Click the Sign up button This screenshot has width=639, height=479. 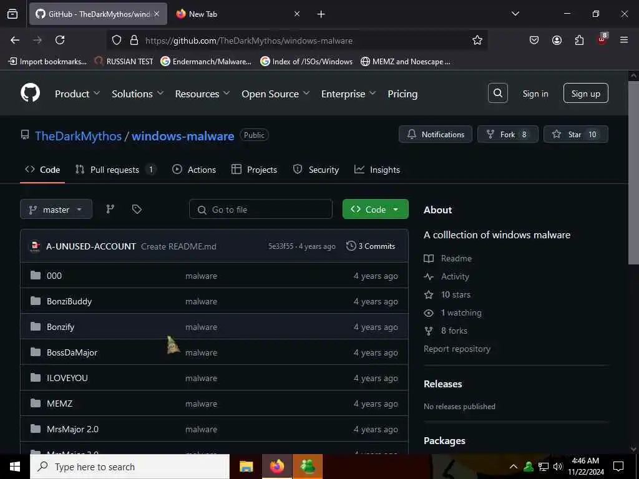click(x=585, y=94)
